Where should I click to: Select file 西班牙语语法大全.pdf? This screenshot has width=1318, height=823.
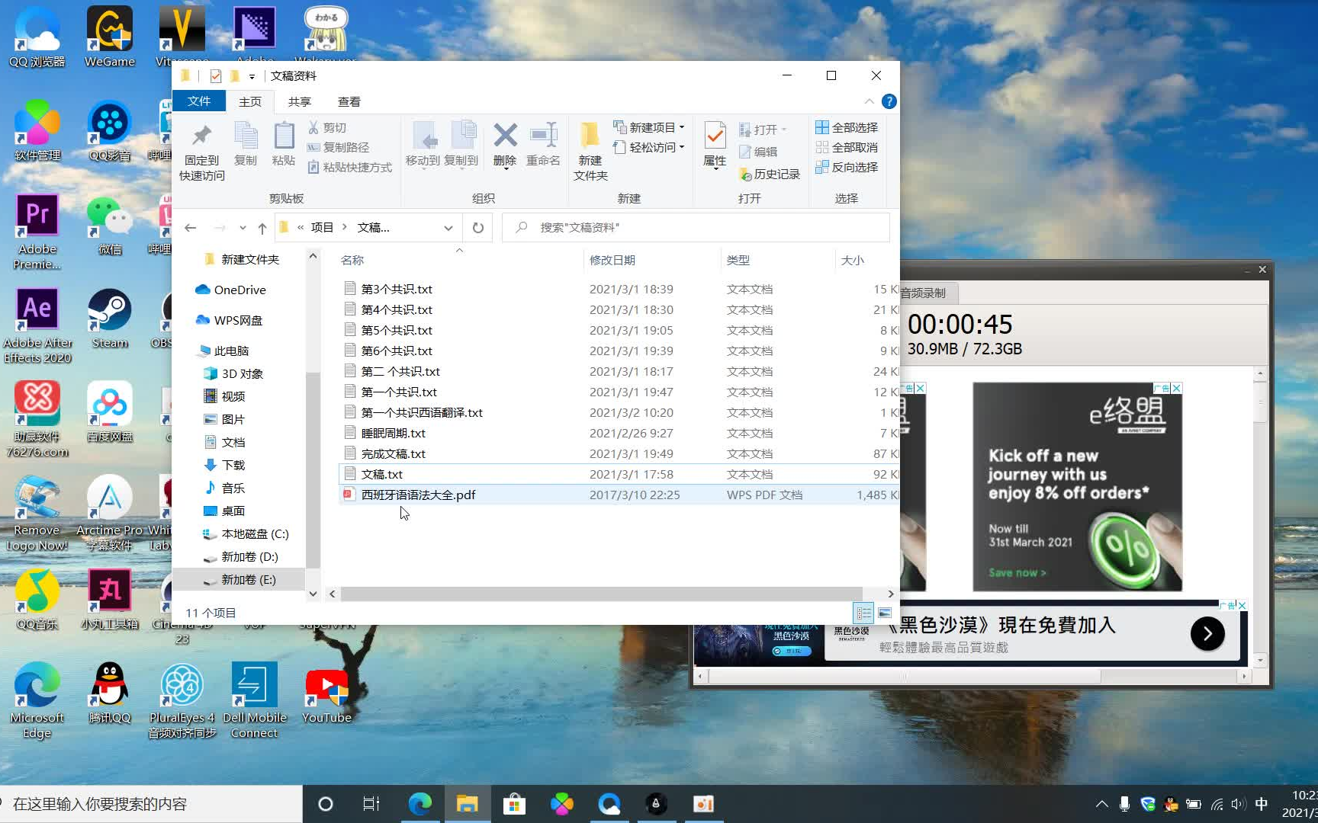[418, 495]
